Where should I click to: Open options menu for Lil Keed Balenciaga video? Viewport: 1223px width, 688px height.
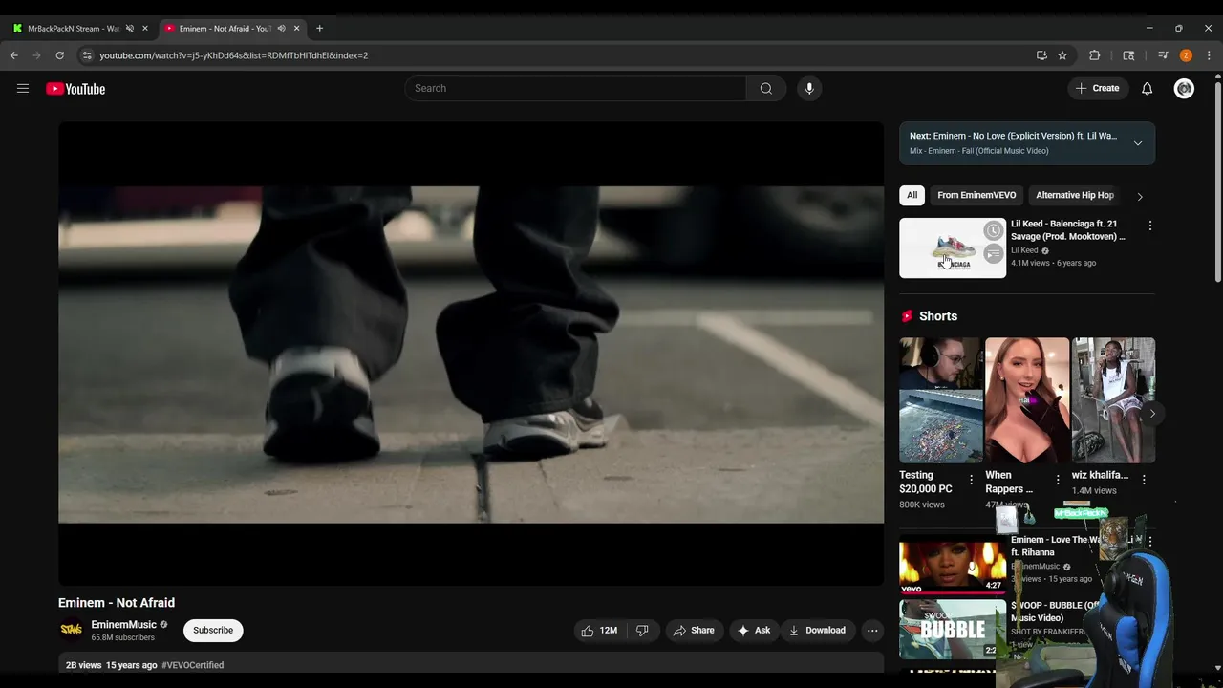click(1149, 226)
